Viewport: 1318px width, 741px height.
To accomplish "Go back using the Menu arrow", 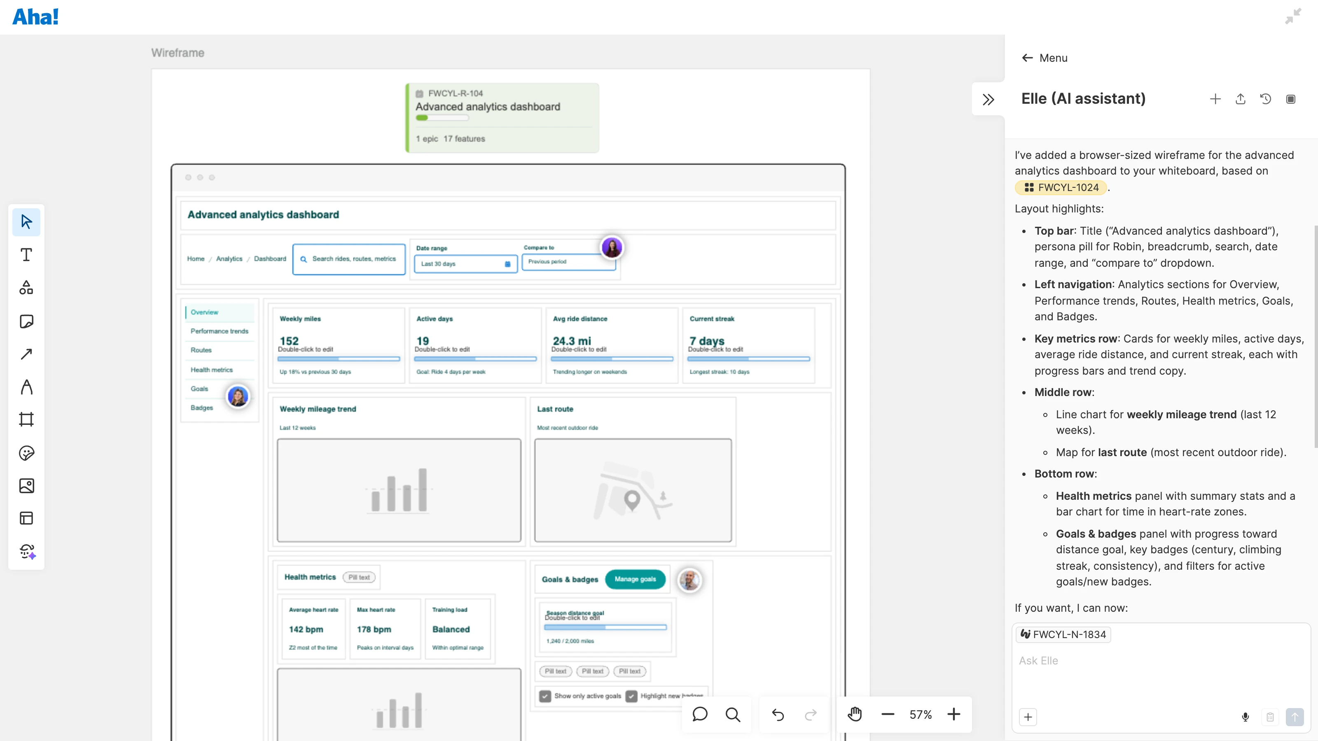I will click(x=1027, y=58).
